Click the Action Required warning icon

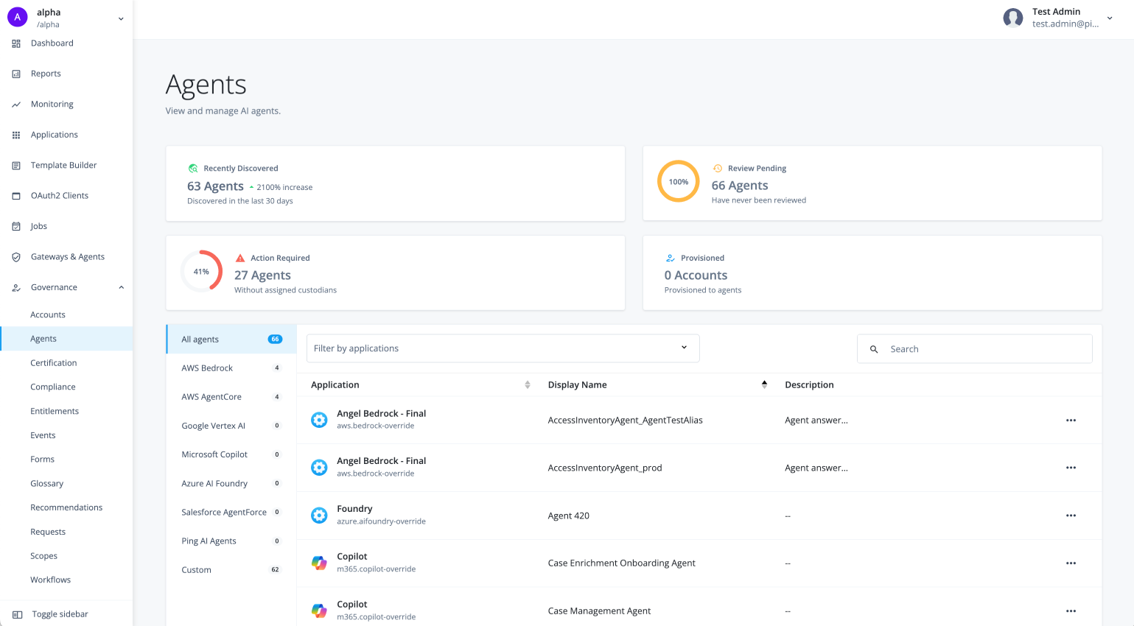(240, 258)
